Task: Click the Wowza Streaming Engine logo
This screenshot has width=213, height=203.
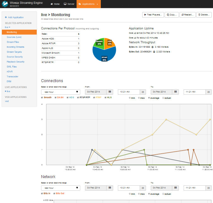Action: click(5, 4)
